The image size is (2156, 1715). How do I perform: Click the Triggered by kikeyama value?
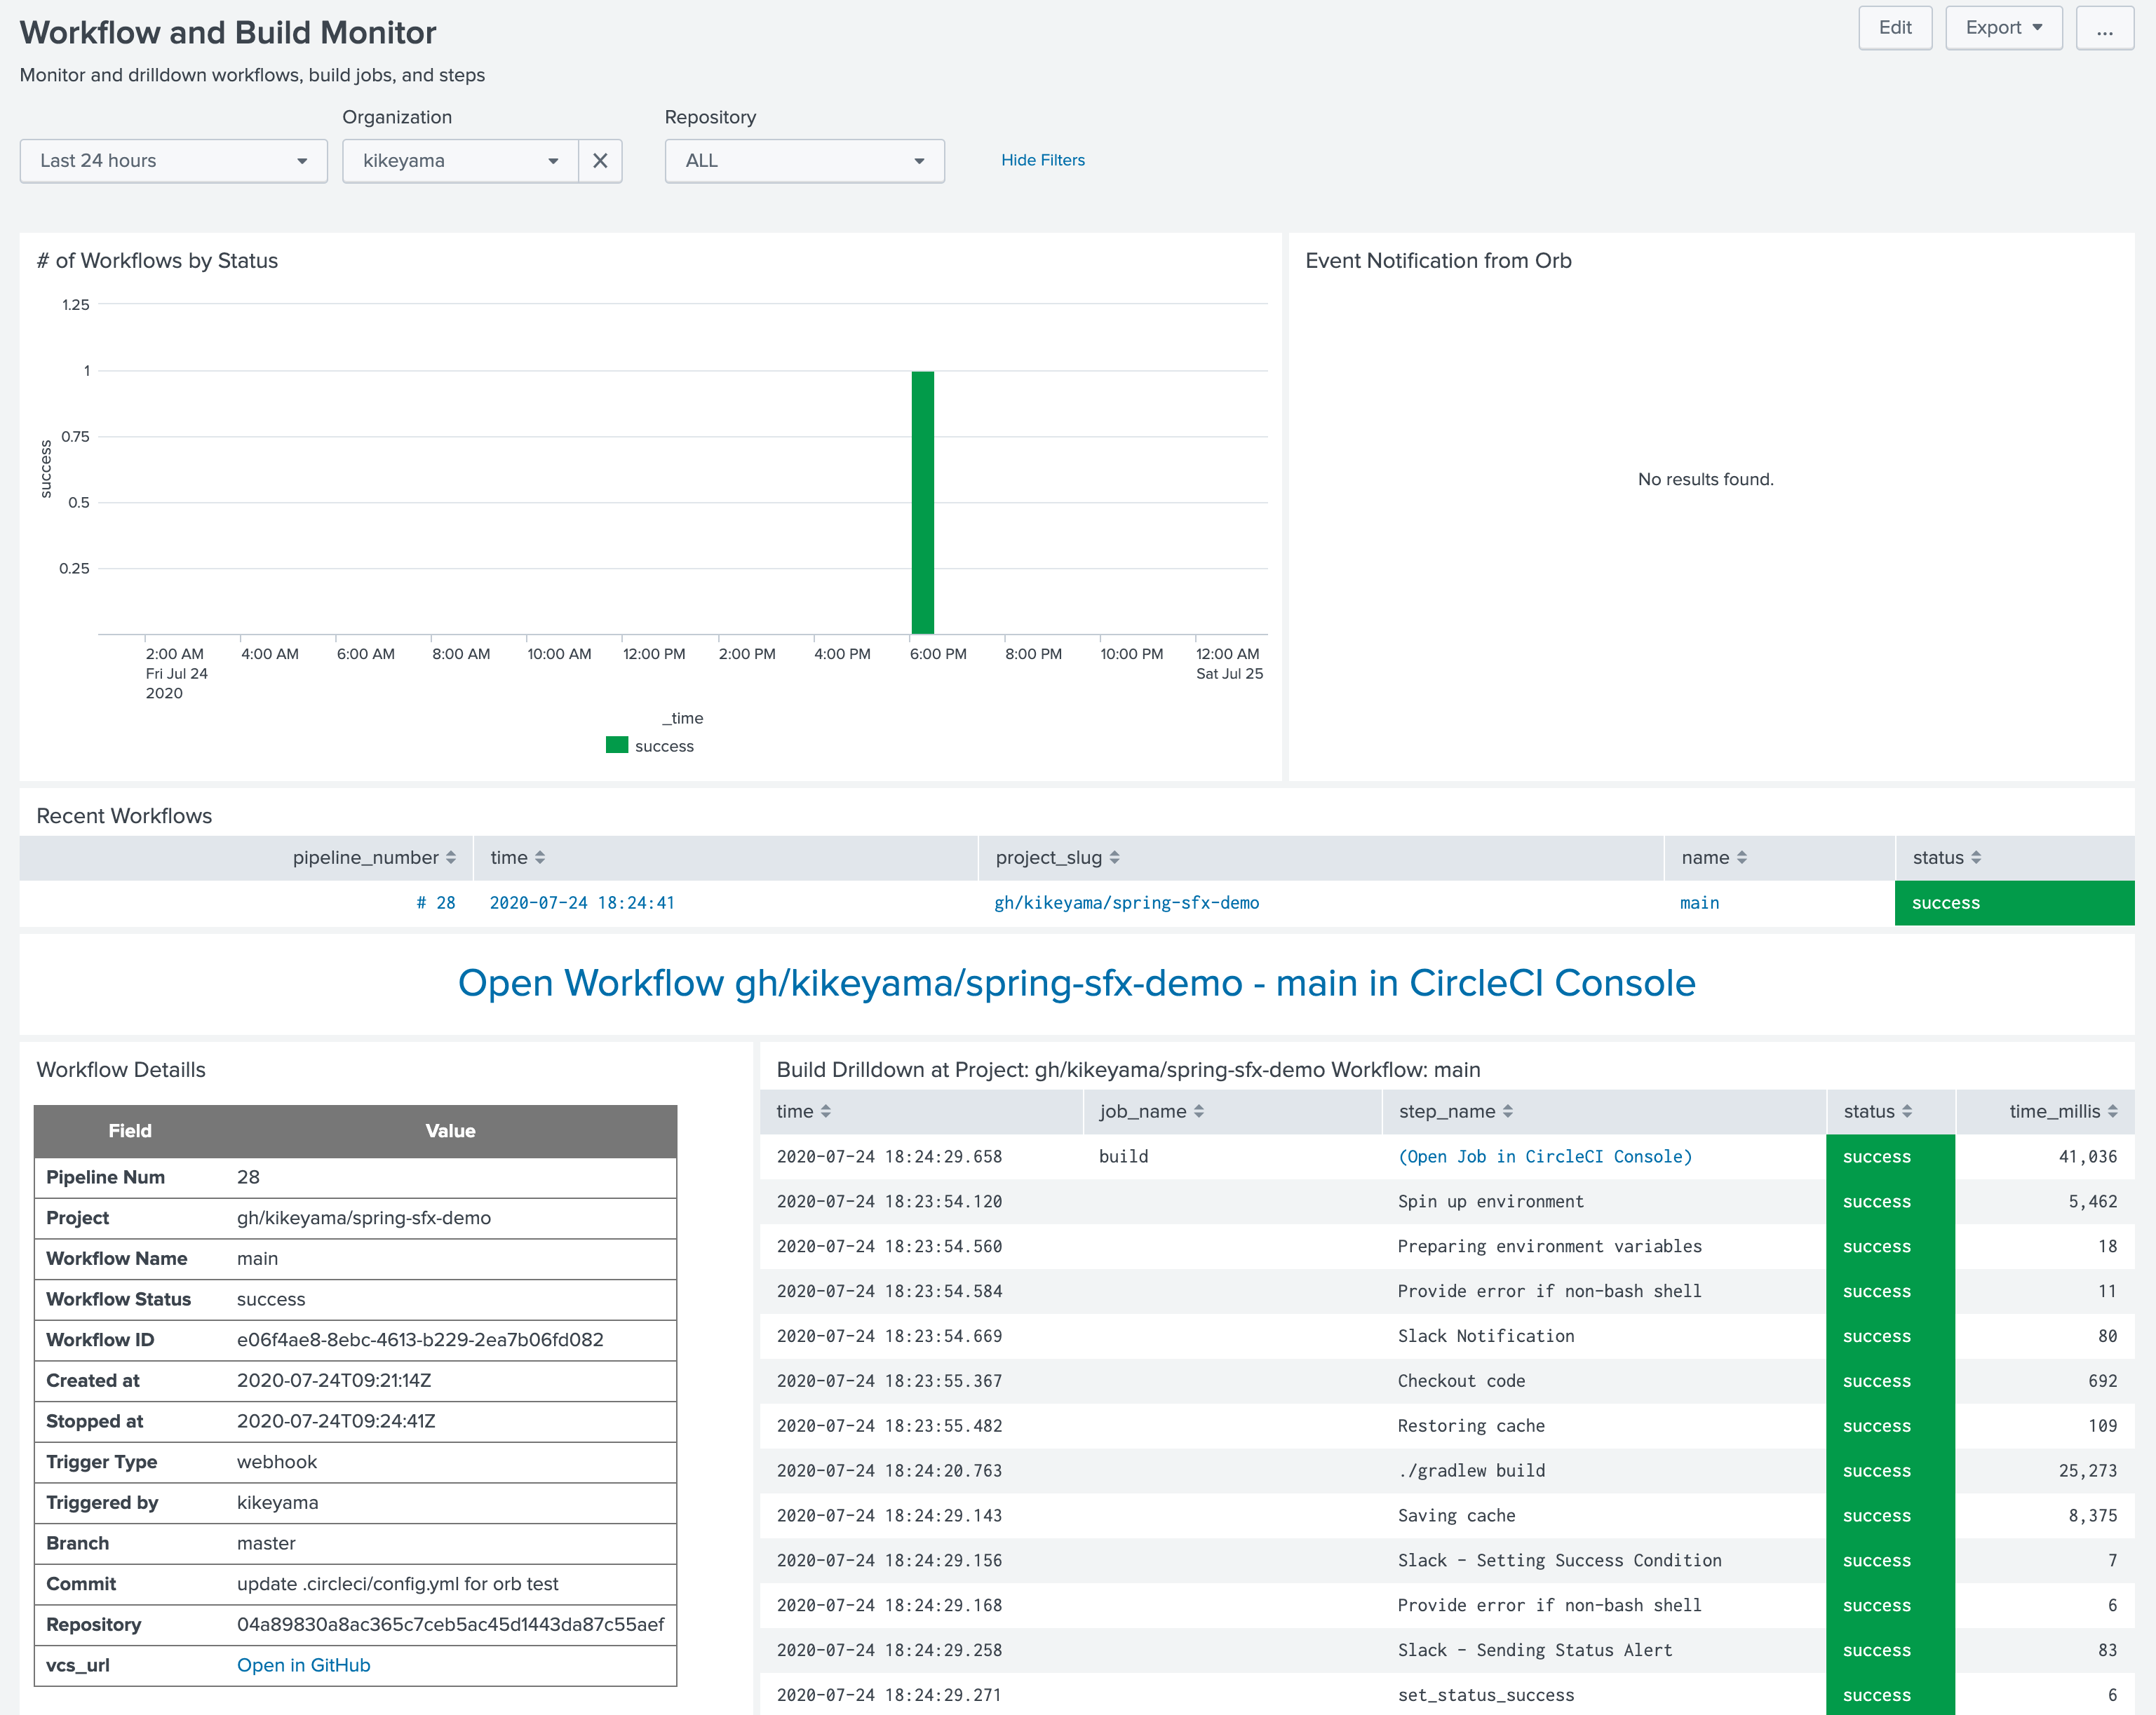coord(277,1503)
